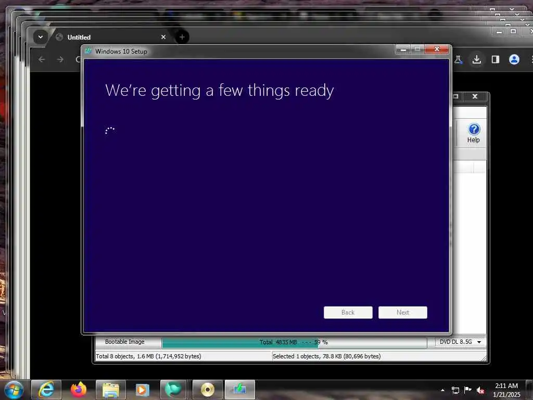Minimize the Windows 10 Setup window
The image size is (533, 400).
coord(403,49)
